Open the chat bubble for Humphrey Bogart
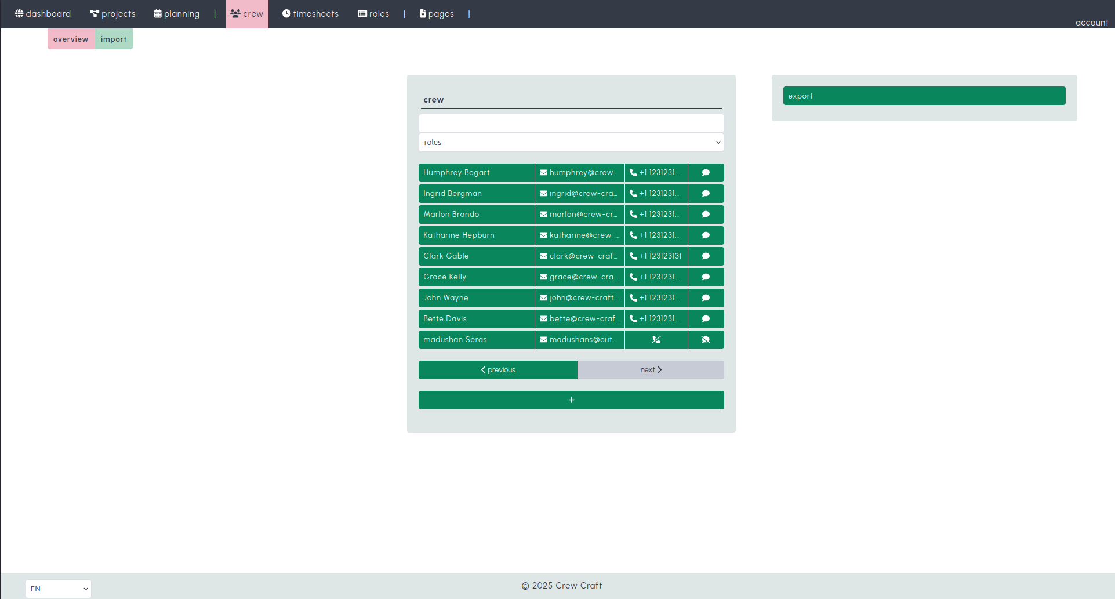This screenshot has width=1115, height=599. (x=705, y=172)
